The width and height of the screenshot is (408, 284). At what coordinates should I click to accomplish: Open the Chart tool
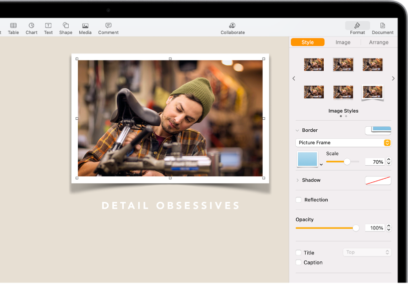coord(32,26)
